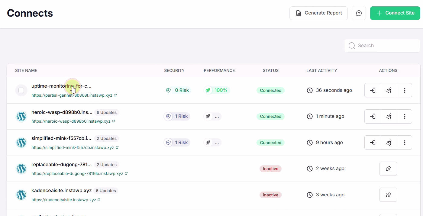This screenshot has width=423, height=216.
Task: Click the '2 weeks ago' activity text
Action: point(330,169)
